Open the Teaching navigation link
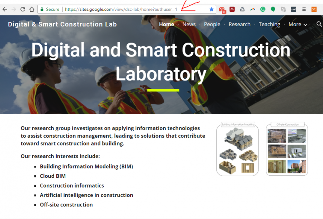This screenshot has width=323, height=219. pos(269,24)
